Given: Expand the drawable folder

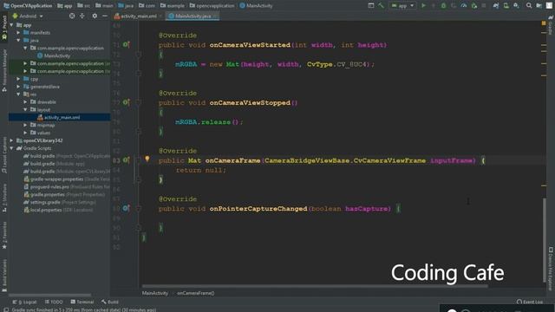Looking at the screenshot, I should [x=25, y=102].
